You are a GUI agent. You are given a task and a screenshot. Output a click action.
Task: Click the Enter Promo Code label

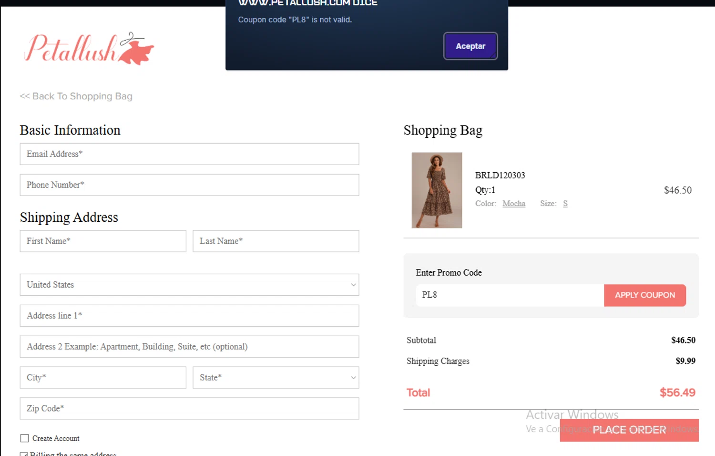449,273
